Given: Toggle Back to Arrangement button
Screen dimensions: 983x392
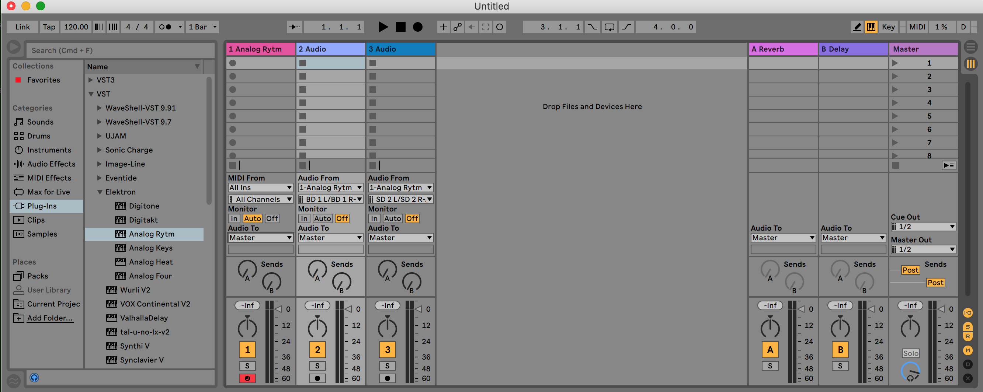Looking at the screenshot, I should (x=949, y=166).
